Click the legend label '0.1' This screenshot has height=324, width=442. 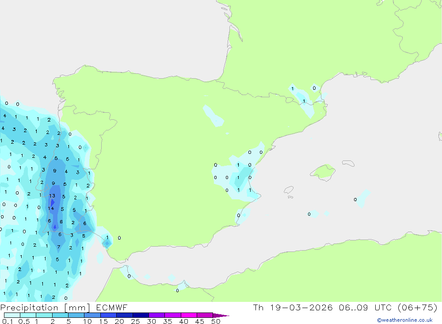pyautogui.click(x=8, y=321)
